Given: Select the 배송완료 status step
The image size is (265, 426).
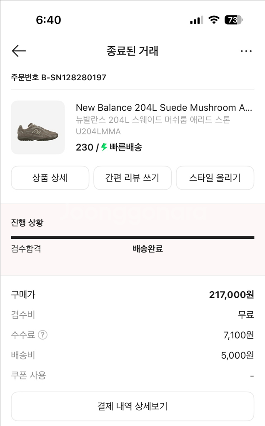Looking at the screenshot, I should coord(147,249).
